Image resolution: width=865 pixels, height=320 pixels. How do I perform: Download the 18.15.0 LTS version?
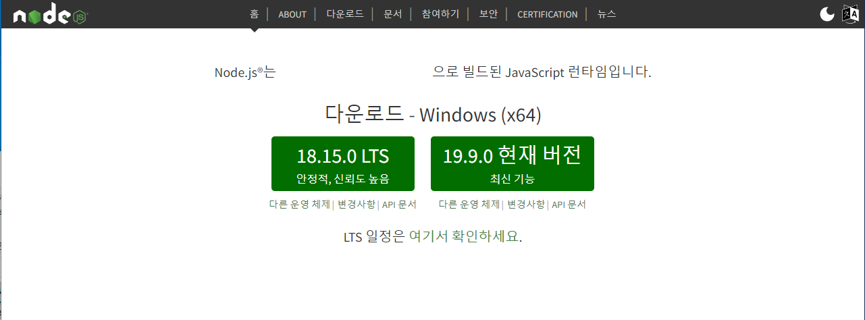pyautogui.click(x=343, y=163)
